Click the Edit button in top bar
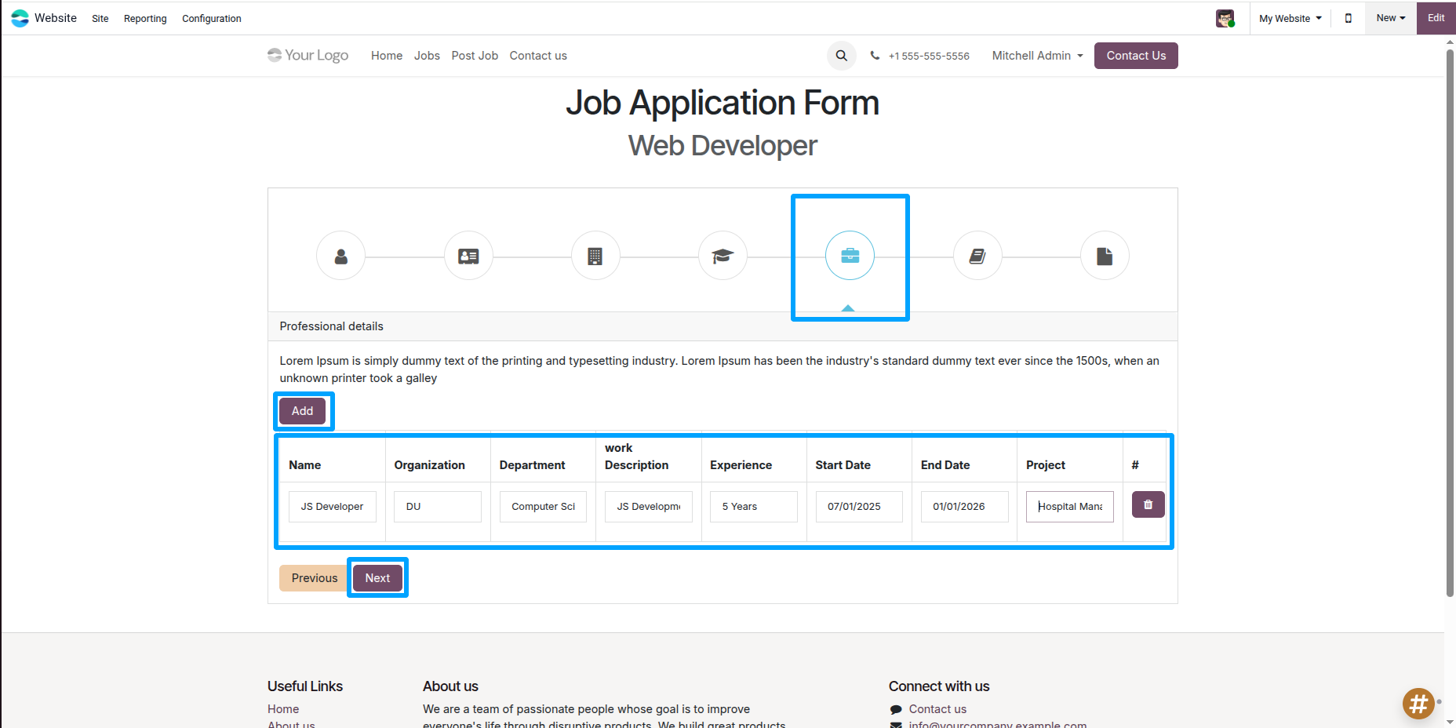The height and width of the screenshot is (728, 1456). (x=1436, y=18)
